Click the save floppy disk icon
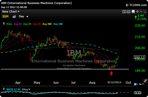This screenshot has height=97, width=148. click(133, 12)
